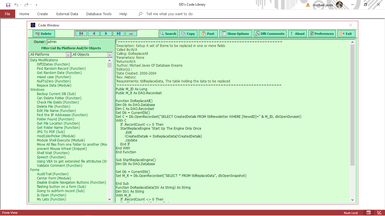Click the Exit button
Screen dimensions: 385x216
tap(346, 34)
